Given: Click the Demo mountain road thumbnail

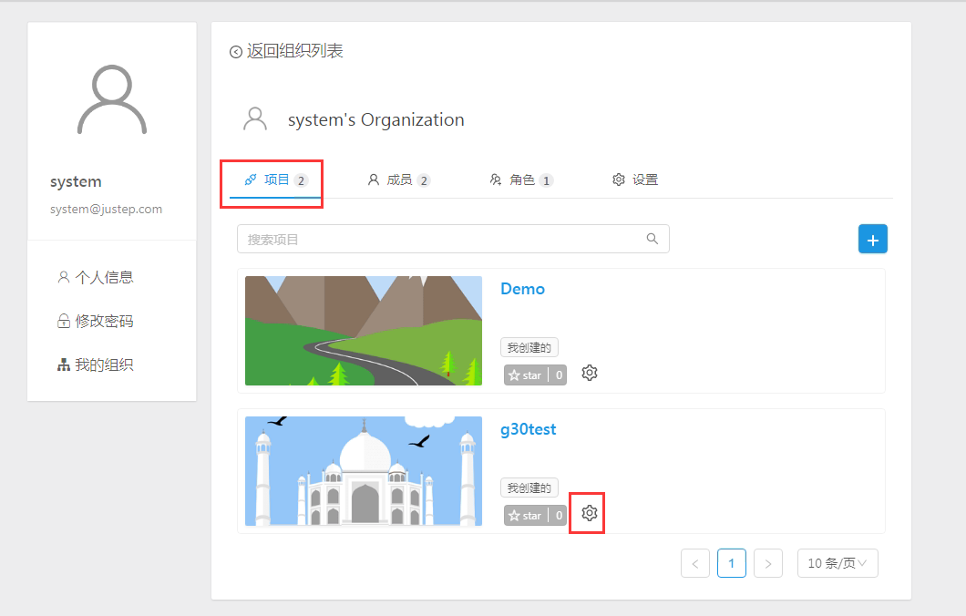Looking at the screenshot, I should click(x=364, y=331).
